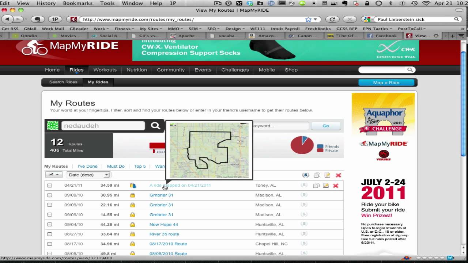The height and width of the screenshot is (263, 468).
Task: Click the Wi-Fi icon in menu bar
Action: (x=426, y=3)
